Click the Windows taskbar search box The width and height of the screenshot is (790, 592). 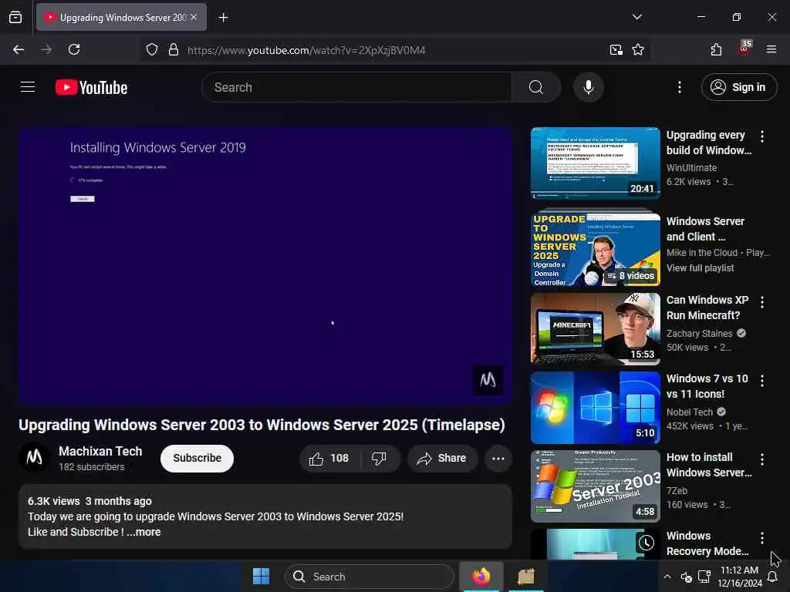tap(370, 577)
